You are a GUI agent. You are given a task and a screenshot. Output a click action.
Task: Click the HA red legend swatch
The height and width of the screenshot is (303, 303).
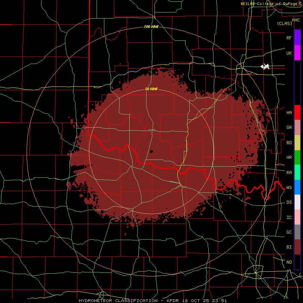pyautogui.click(x=297, y=112)
